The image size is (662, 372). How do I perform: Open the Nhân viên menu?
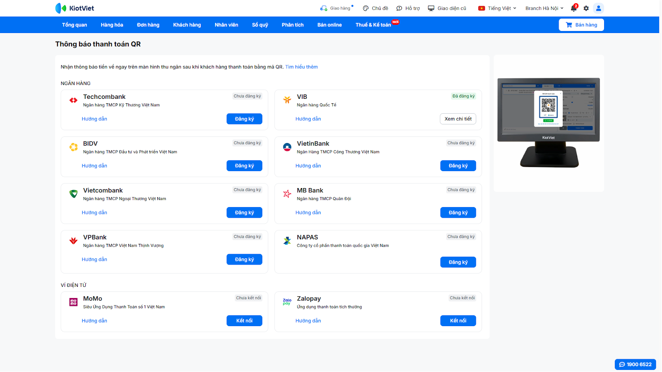[226, 25]
